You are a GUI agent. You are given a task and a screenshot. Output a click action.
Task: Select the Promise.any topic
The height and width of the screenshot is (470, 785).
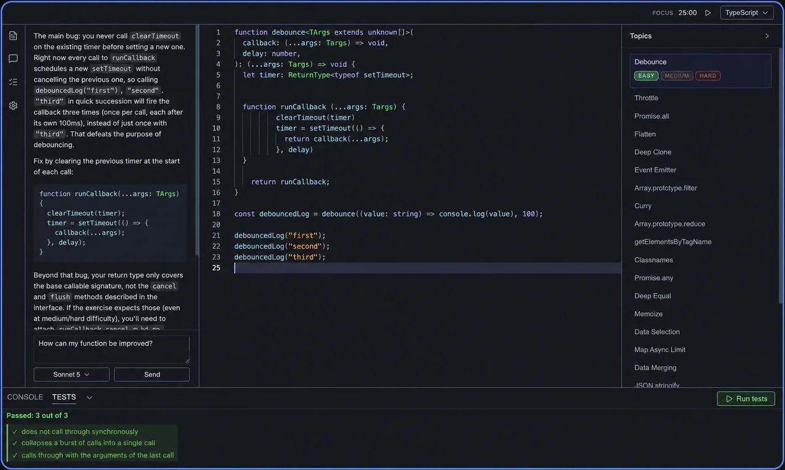tap(653, 278)
